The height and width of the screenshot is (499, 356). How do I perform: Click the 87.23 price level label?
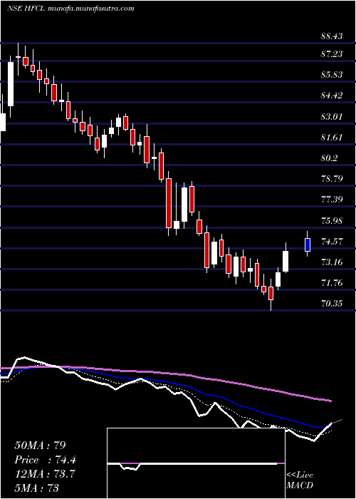[332, 54]
